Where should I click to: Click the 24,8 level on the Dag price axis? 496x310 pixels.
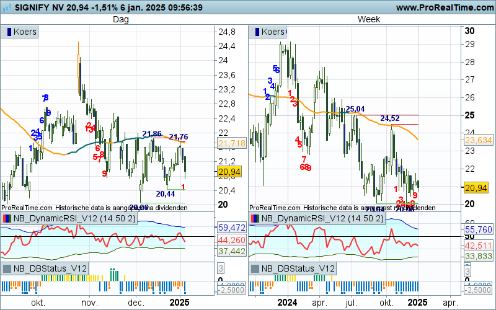pyautogui.click(x=227, y=32)
